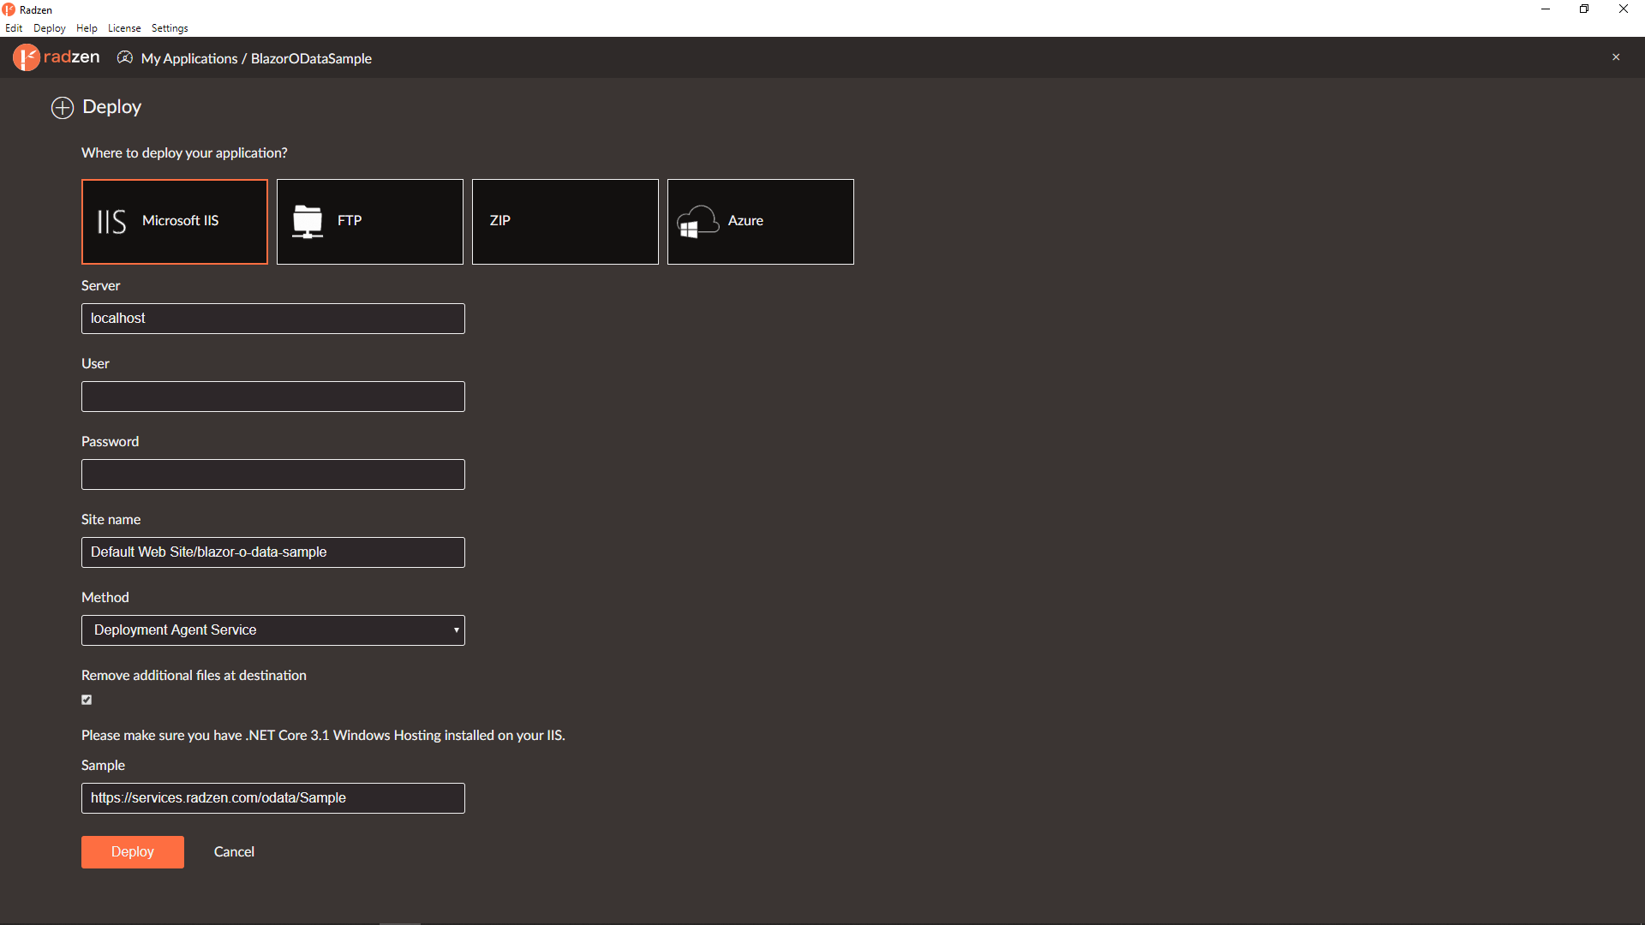Click the orange Deploy button
This screenshot has width=1645, height=925.
(x=133, y=852)
